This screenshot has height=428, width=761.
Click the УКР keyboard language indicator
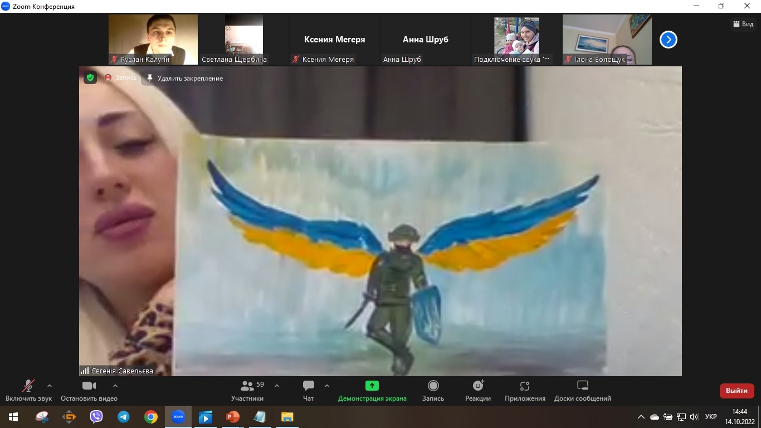711,417
